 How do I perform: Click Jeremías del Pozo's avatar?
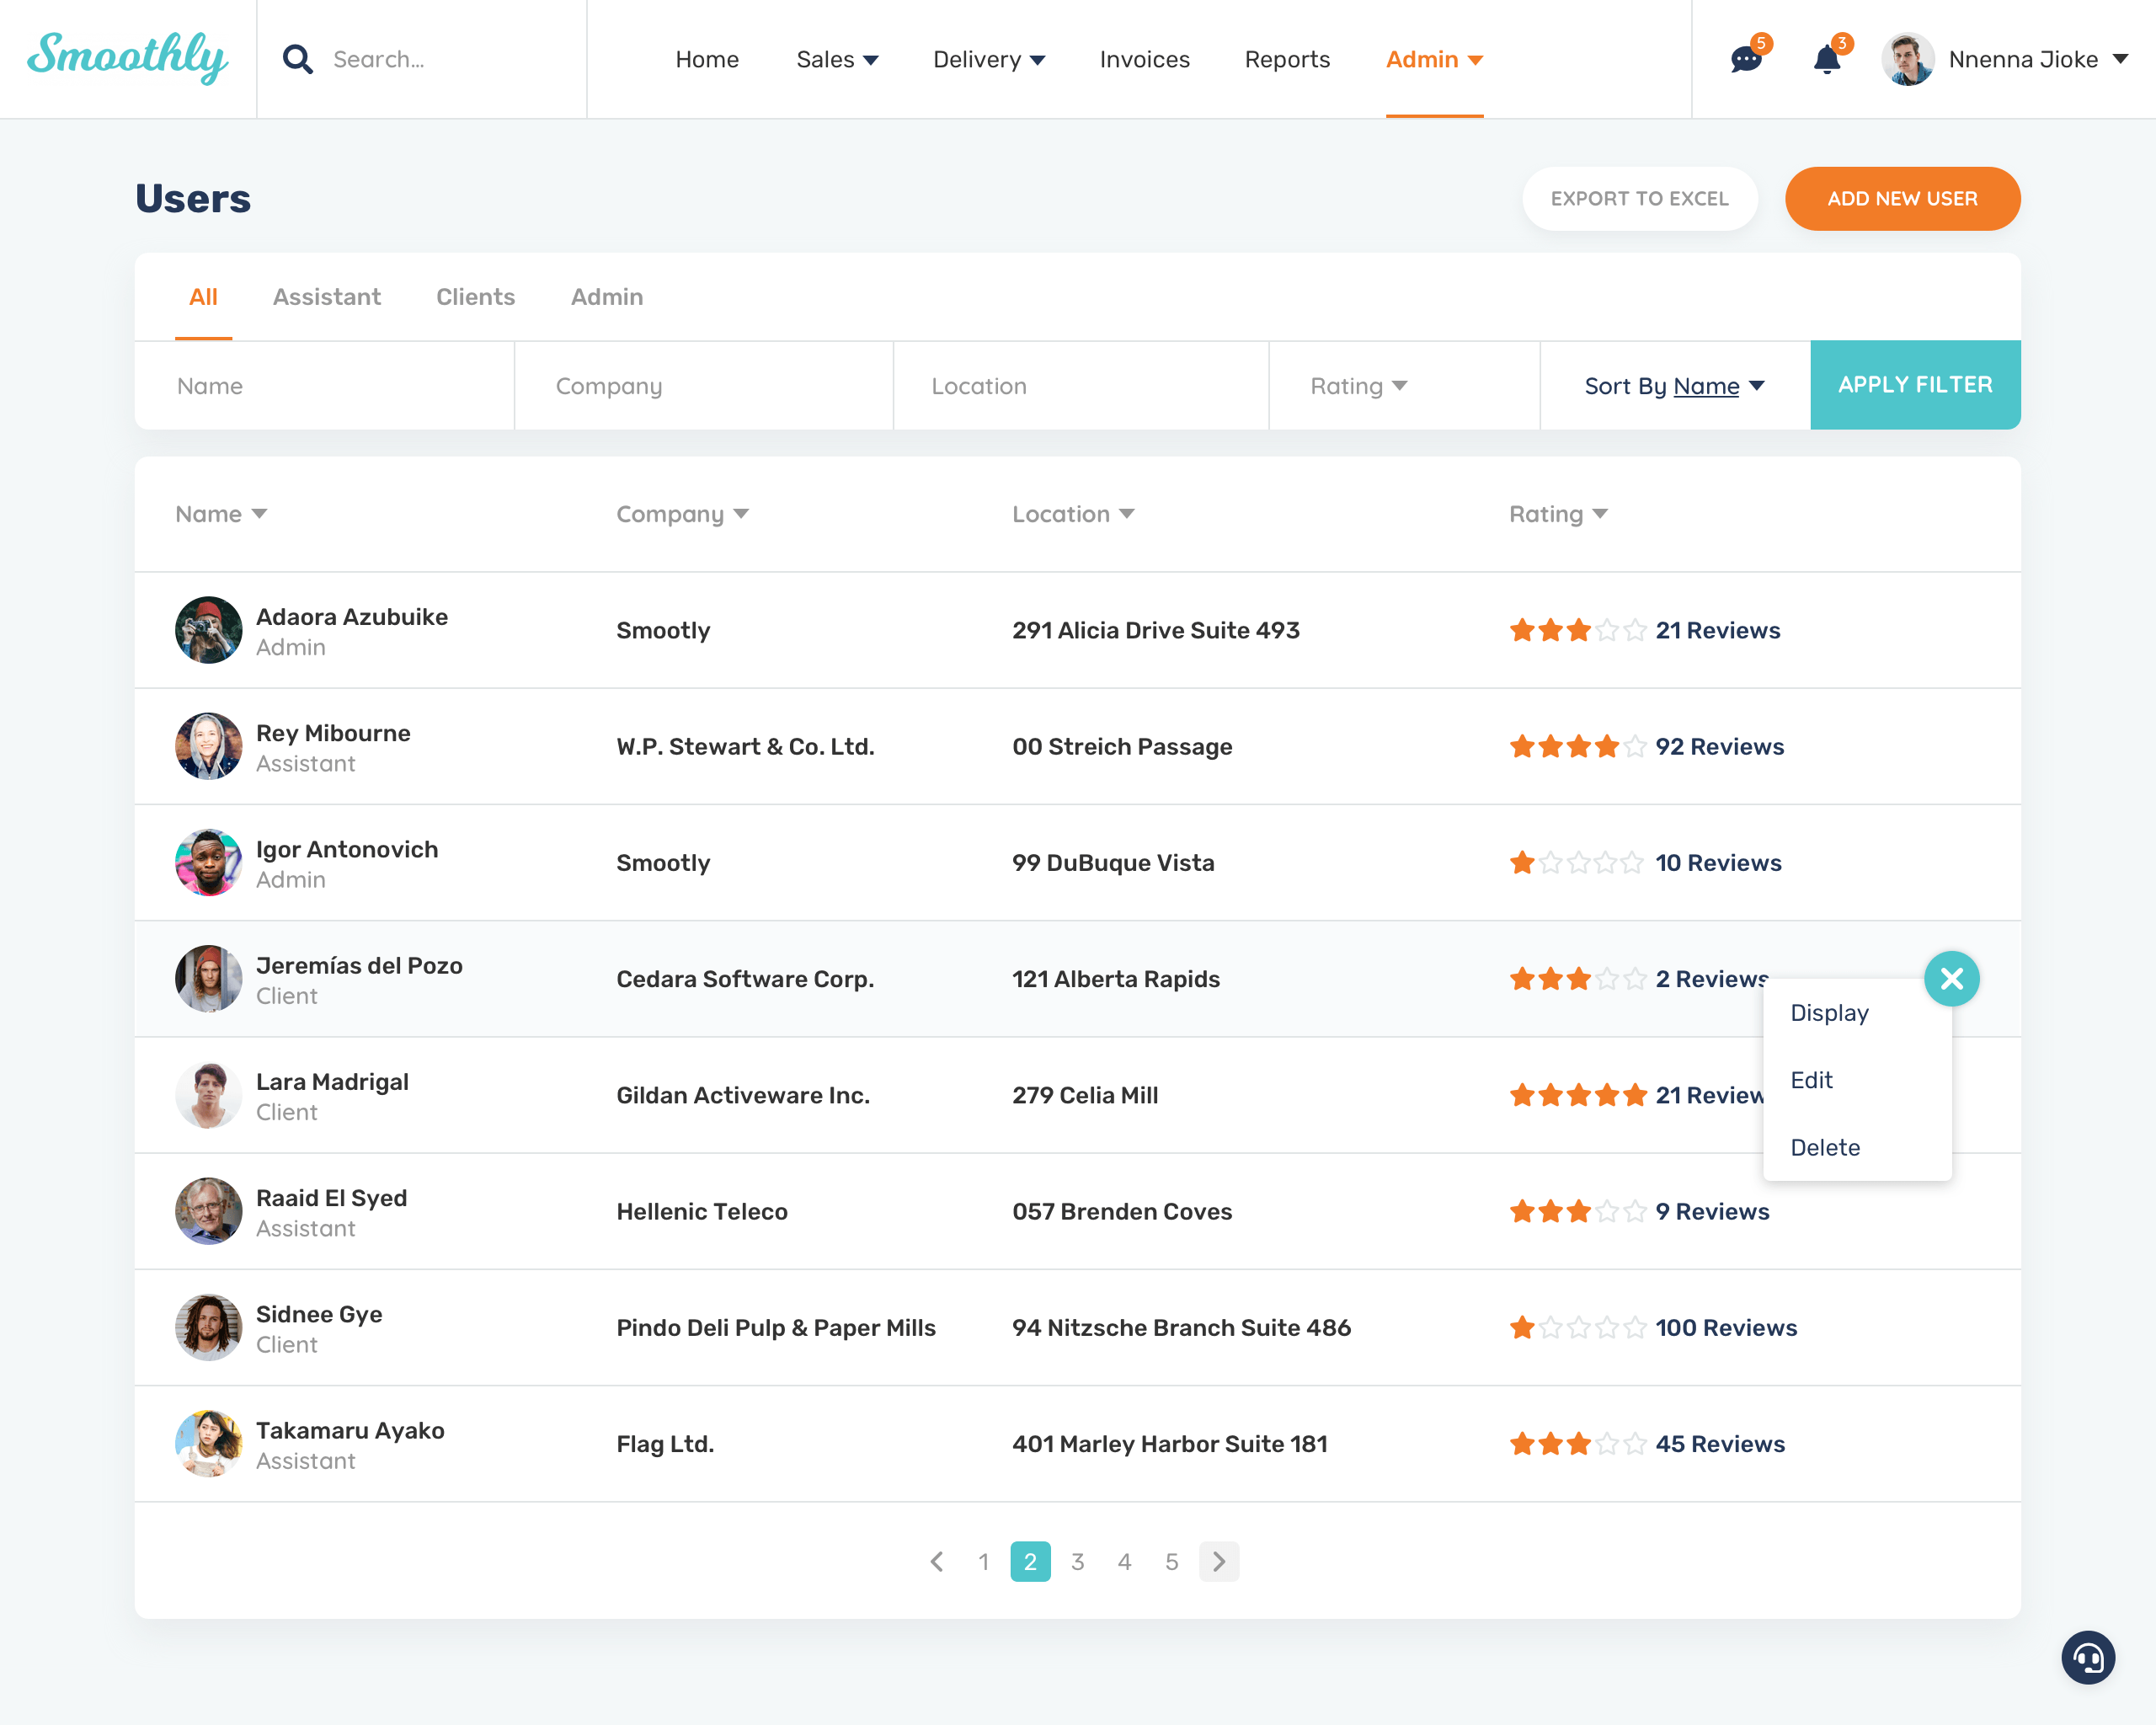coord(208,979)
